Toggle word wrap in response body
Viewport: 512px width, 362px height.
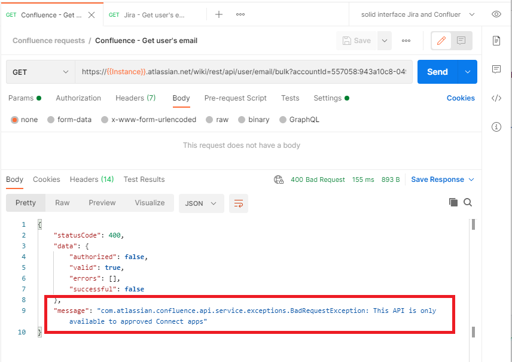pyautogui.click(x=239, y=203)
